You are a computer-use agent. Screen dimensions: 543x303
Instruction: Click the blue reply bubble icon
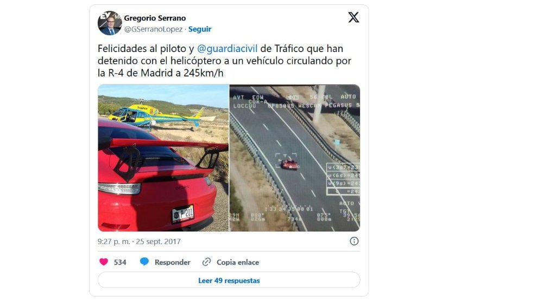[144, 262]
